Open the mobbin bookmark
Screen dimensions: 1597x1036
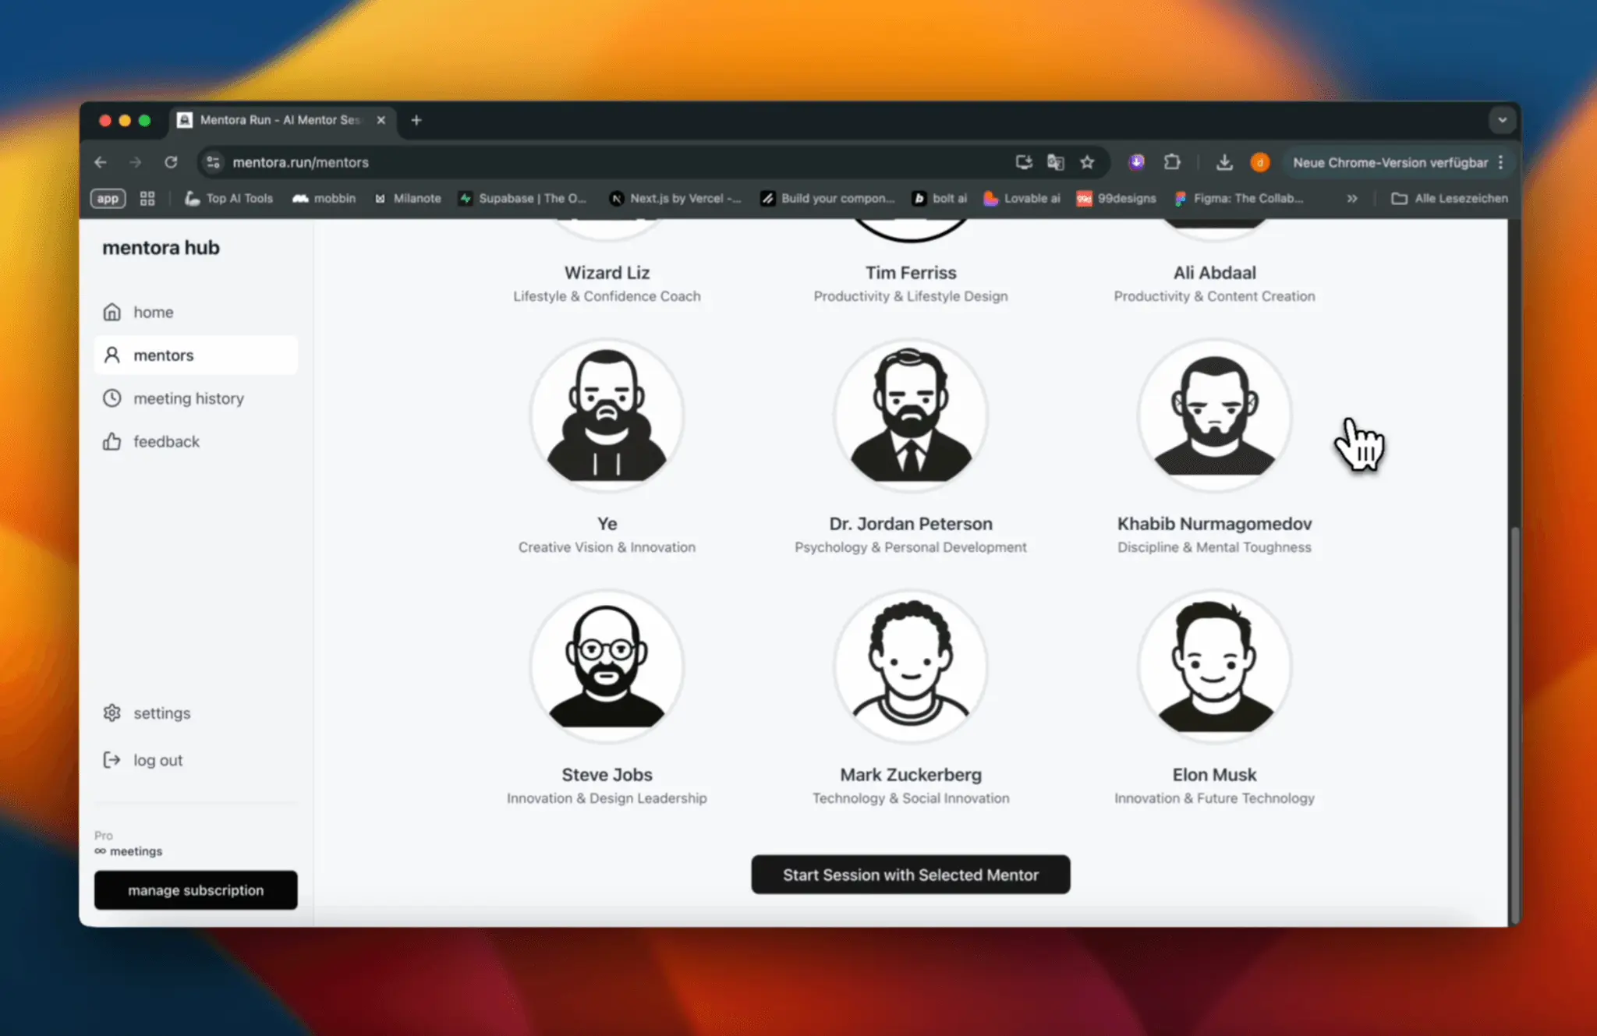[324, 199]
